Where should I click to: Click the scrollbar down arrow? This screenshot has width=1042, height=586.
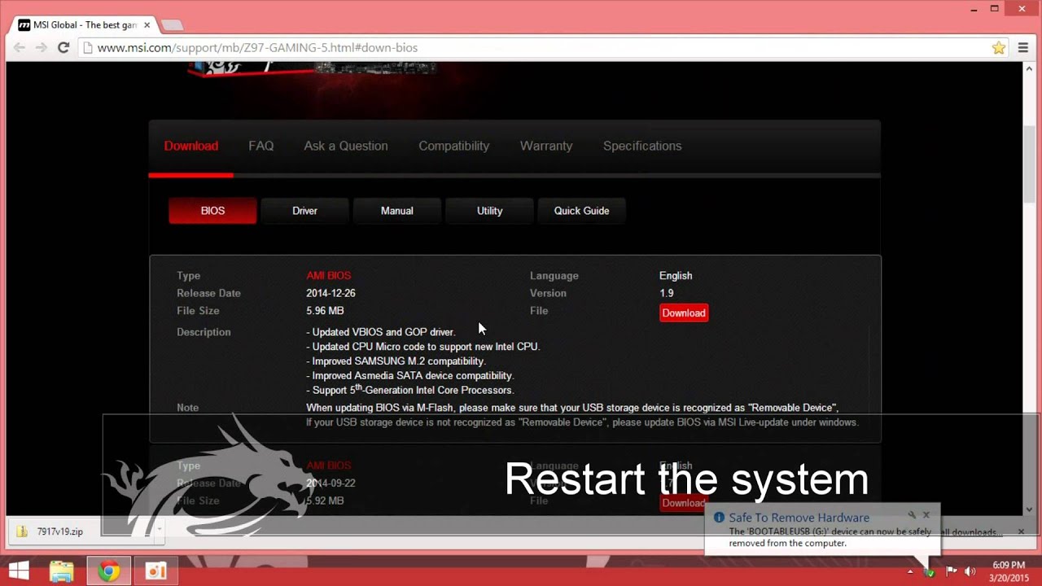click(1029, 509)
